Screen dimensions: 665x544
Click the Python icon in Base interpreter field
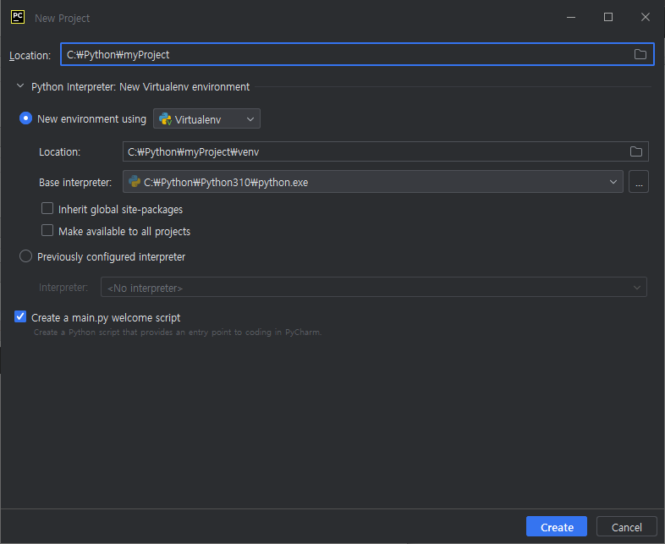[135, 182]
